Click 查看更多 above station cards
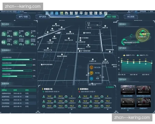This screenshot has width=155, height=124. tap(110, 87)
